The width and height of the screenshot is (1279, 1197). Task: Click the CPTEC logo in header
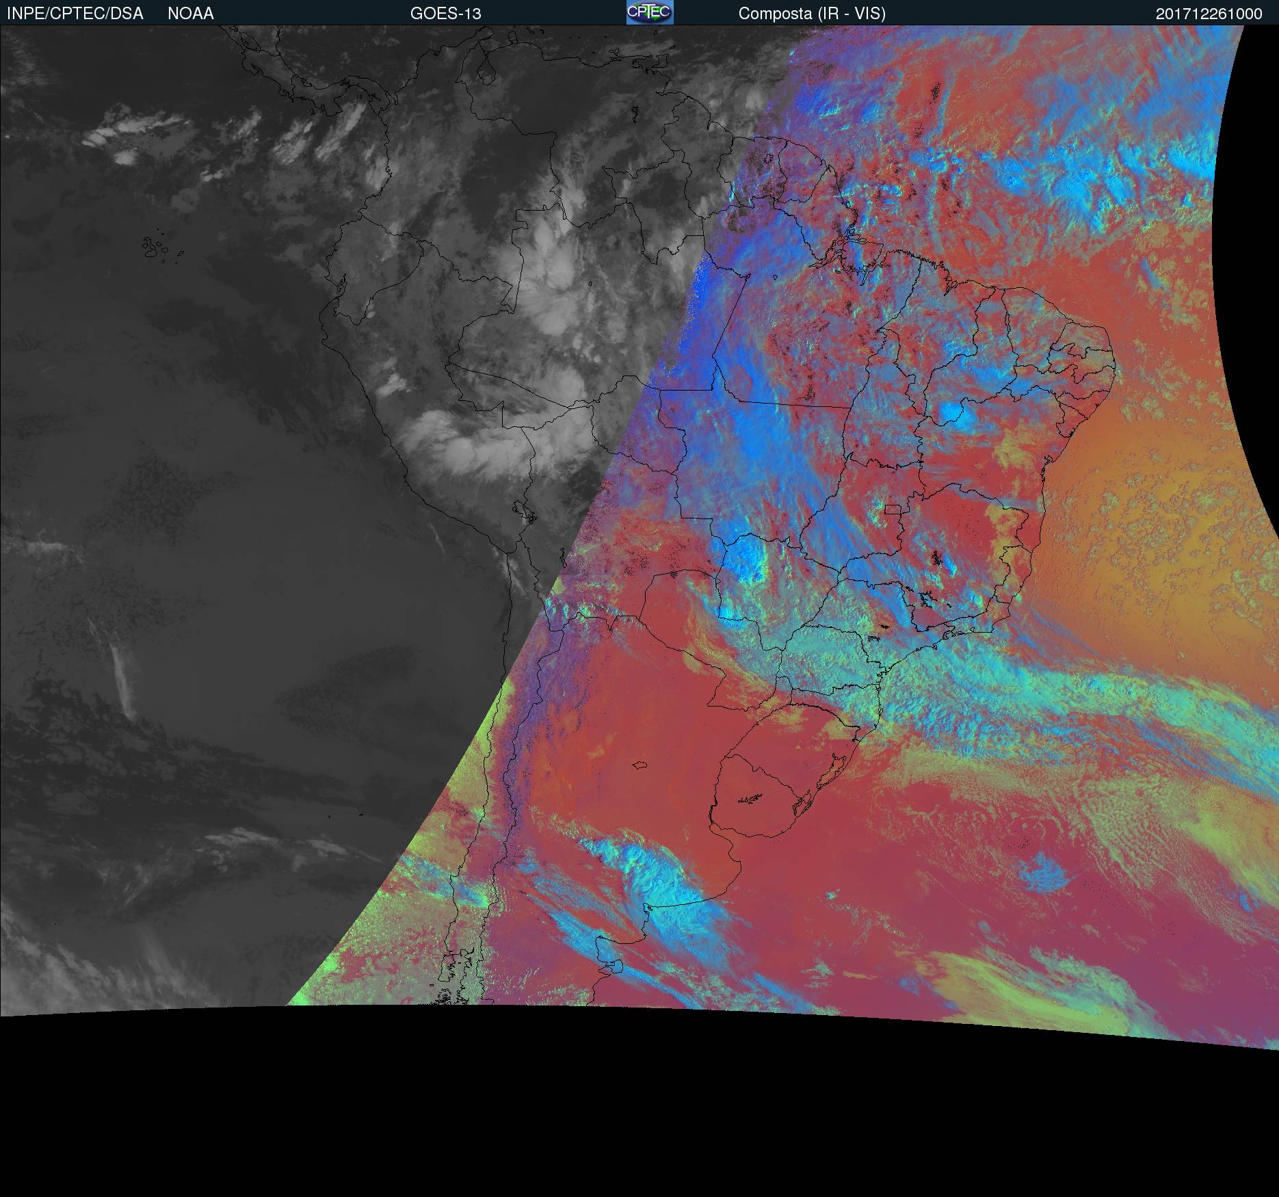click(650, 12)
